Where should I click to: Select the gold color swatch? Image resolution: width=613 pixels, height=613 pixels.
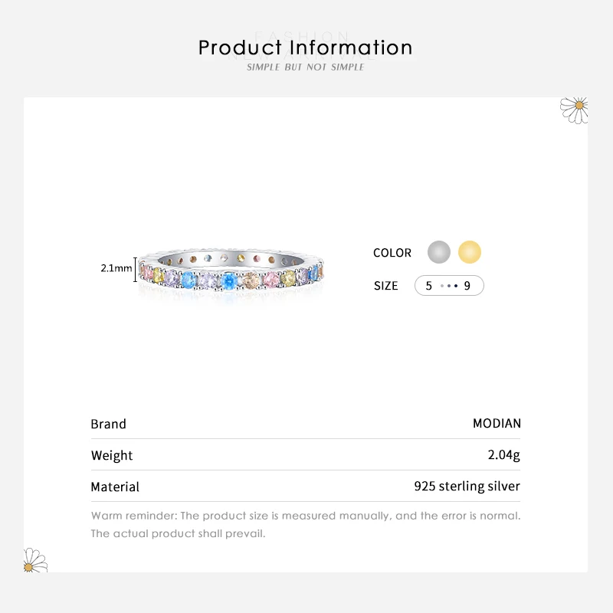point(470,252)
